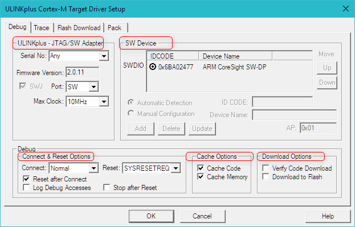Enable Stop after Reset checkbox
The width and height of the screenshot is (355, 227).
point(107,187)
